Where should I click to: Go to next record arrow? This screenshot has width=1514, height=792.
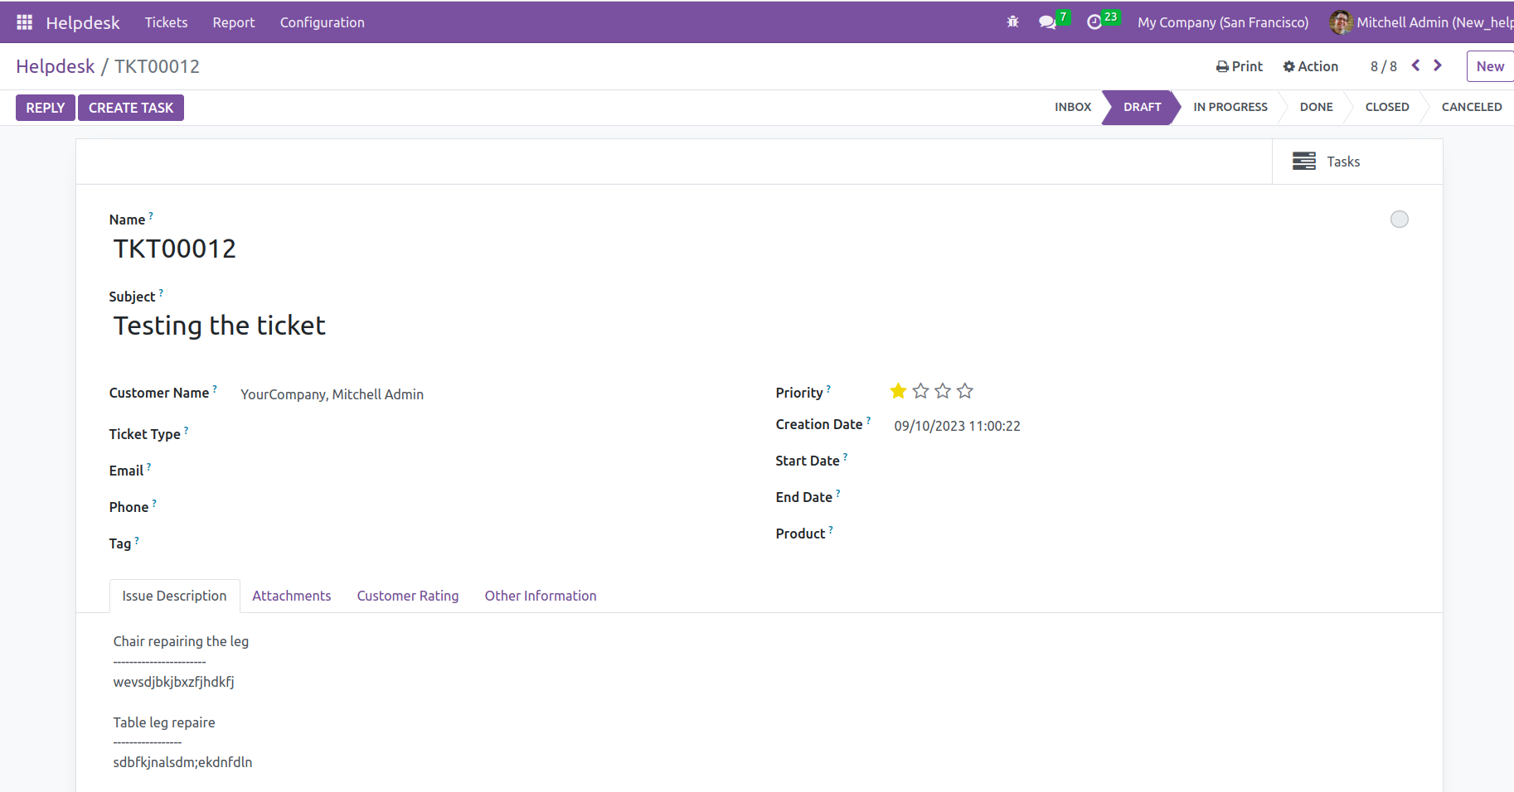pos(1438,65)
